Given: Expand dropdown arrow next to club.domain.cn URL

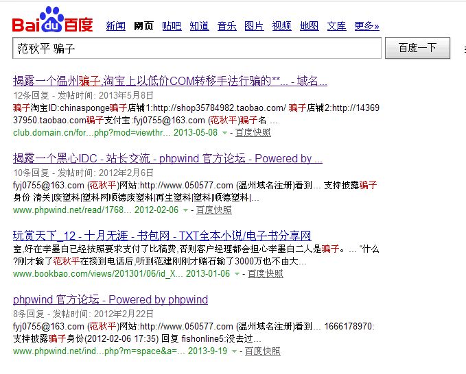Looking at the screenshot, I should tap(224, 133).
